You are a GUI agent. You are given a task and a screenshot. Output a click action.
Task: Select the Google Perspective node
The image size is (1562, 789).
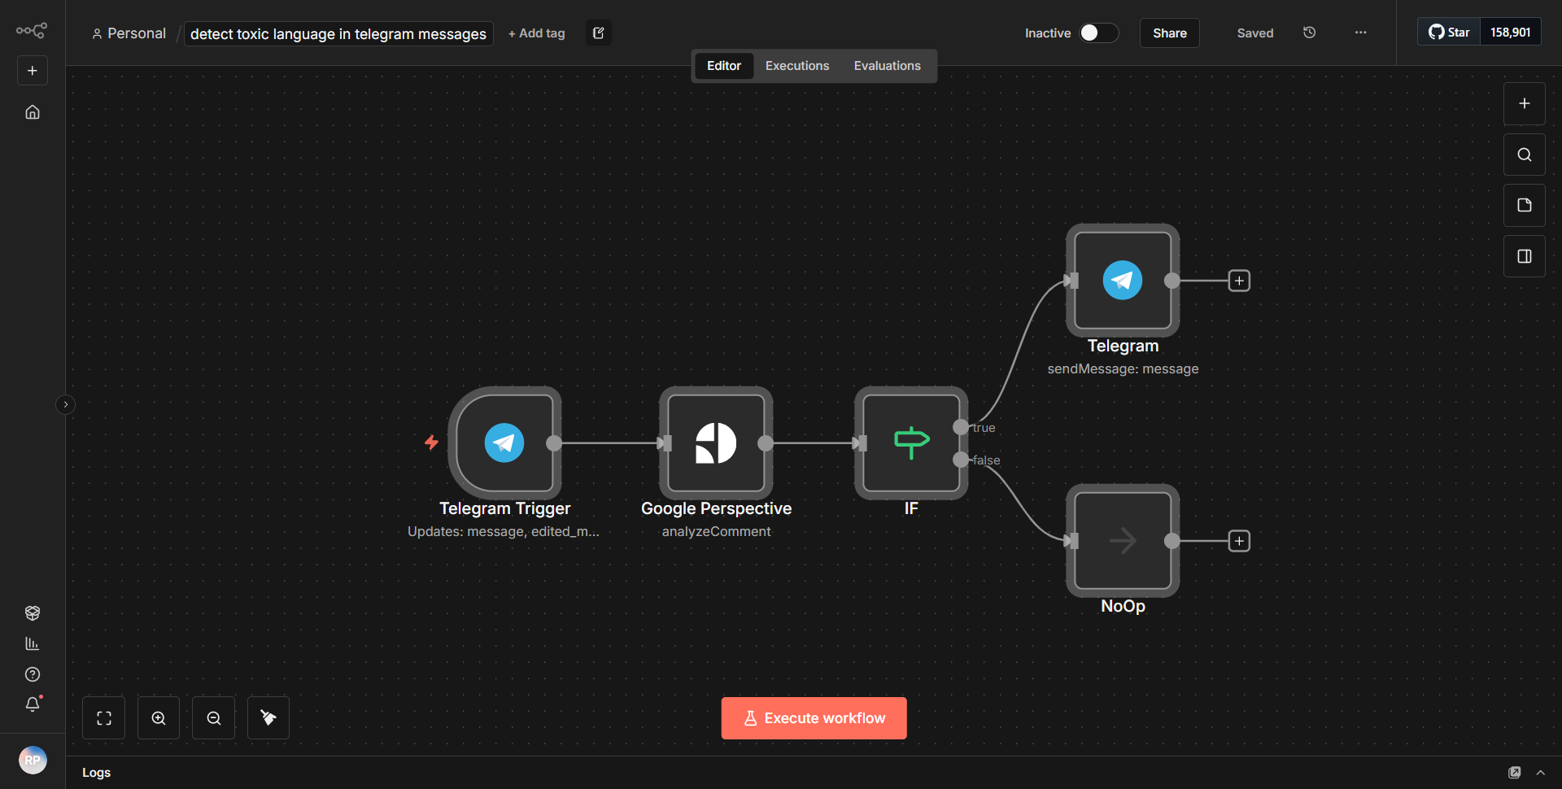[x=716, y=442]
